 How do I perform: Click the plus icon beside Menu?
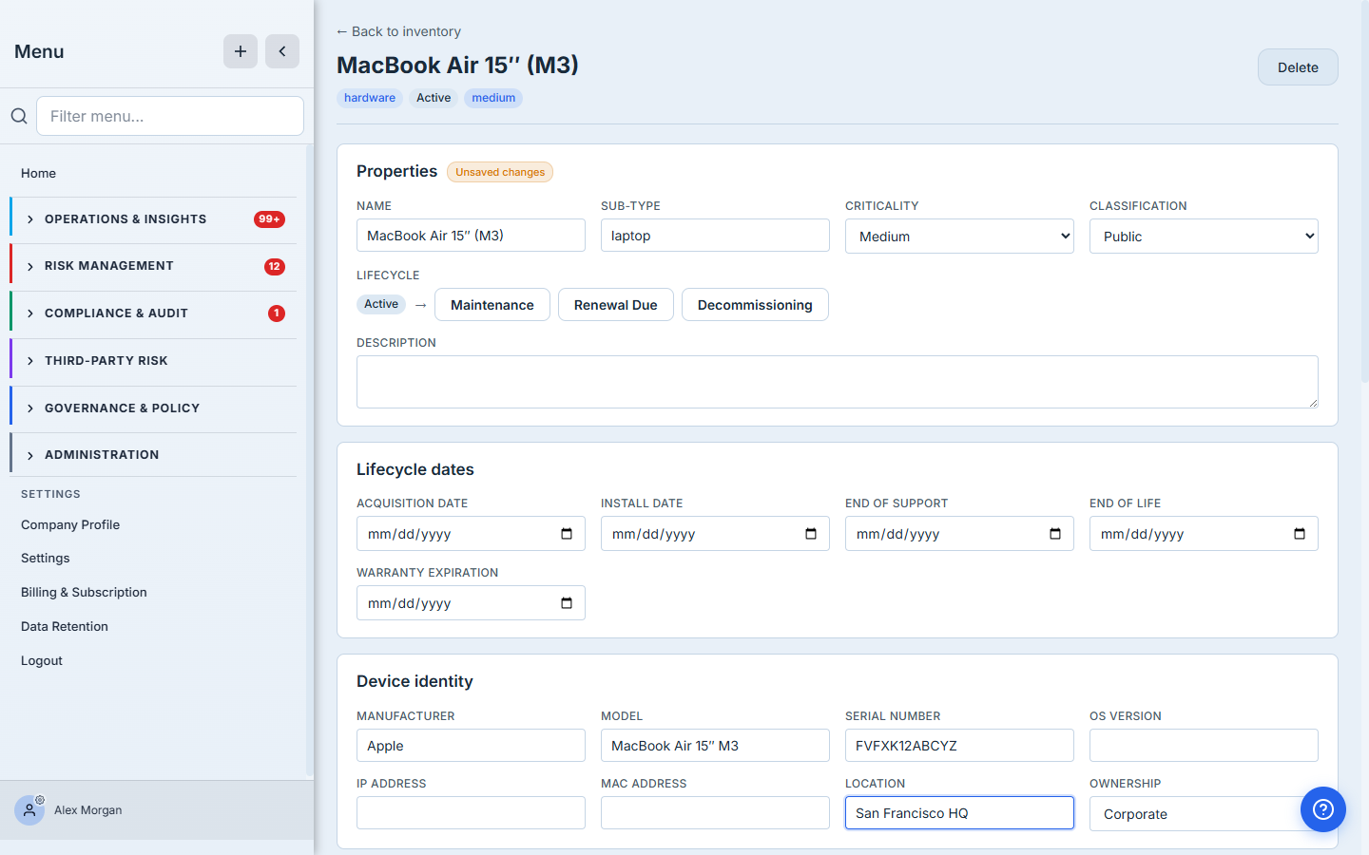(241, 51)
